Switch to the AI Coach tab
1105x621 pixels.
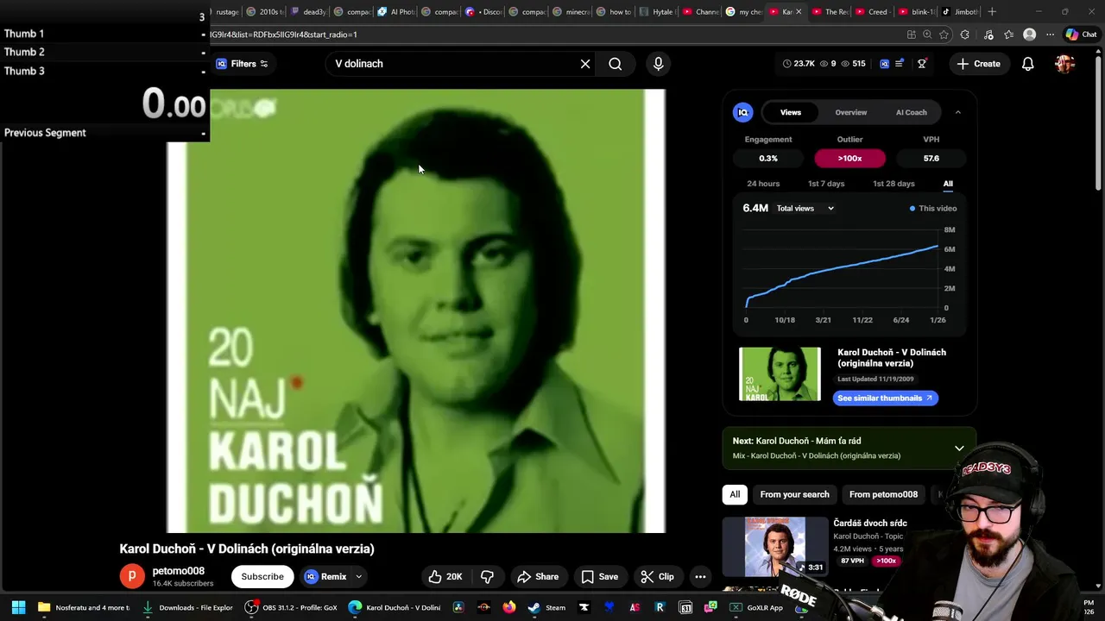coord(911,112)
